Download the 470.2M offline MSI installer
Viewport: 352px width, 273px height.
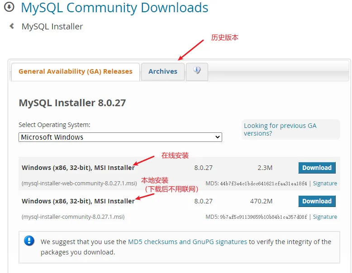click(x=317, y=201)
